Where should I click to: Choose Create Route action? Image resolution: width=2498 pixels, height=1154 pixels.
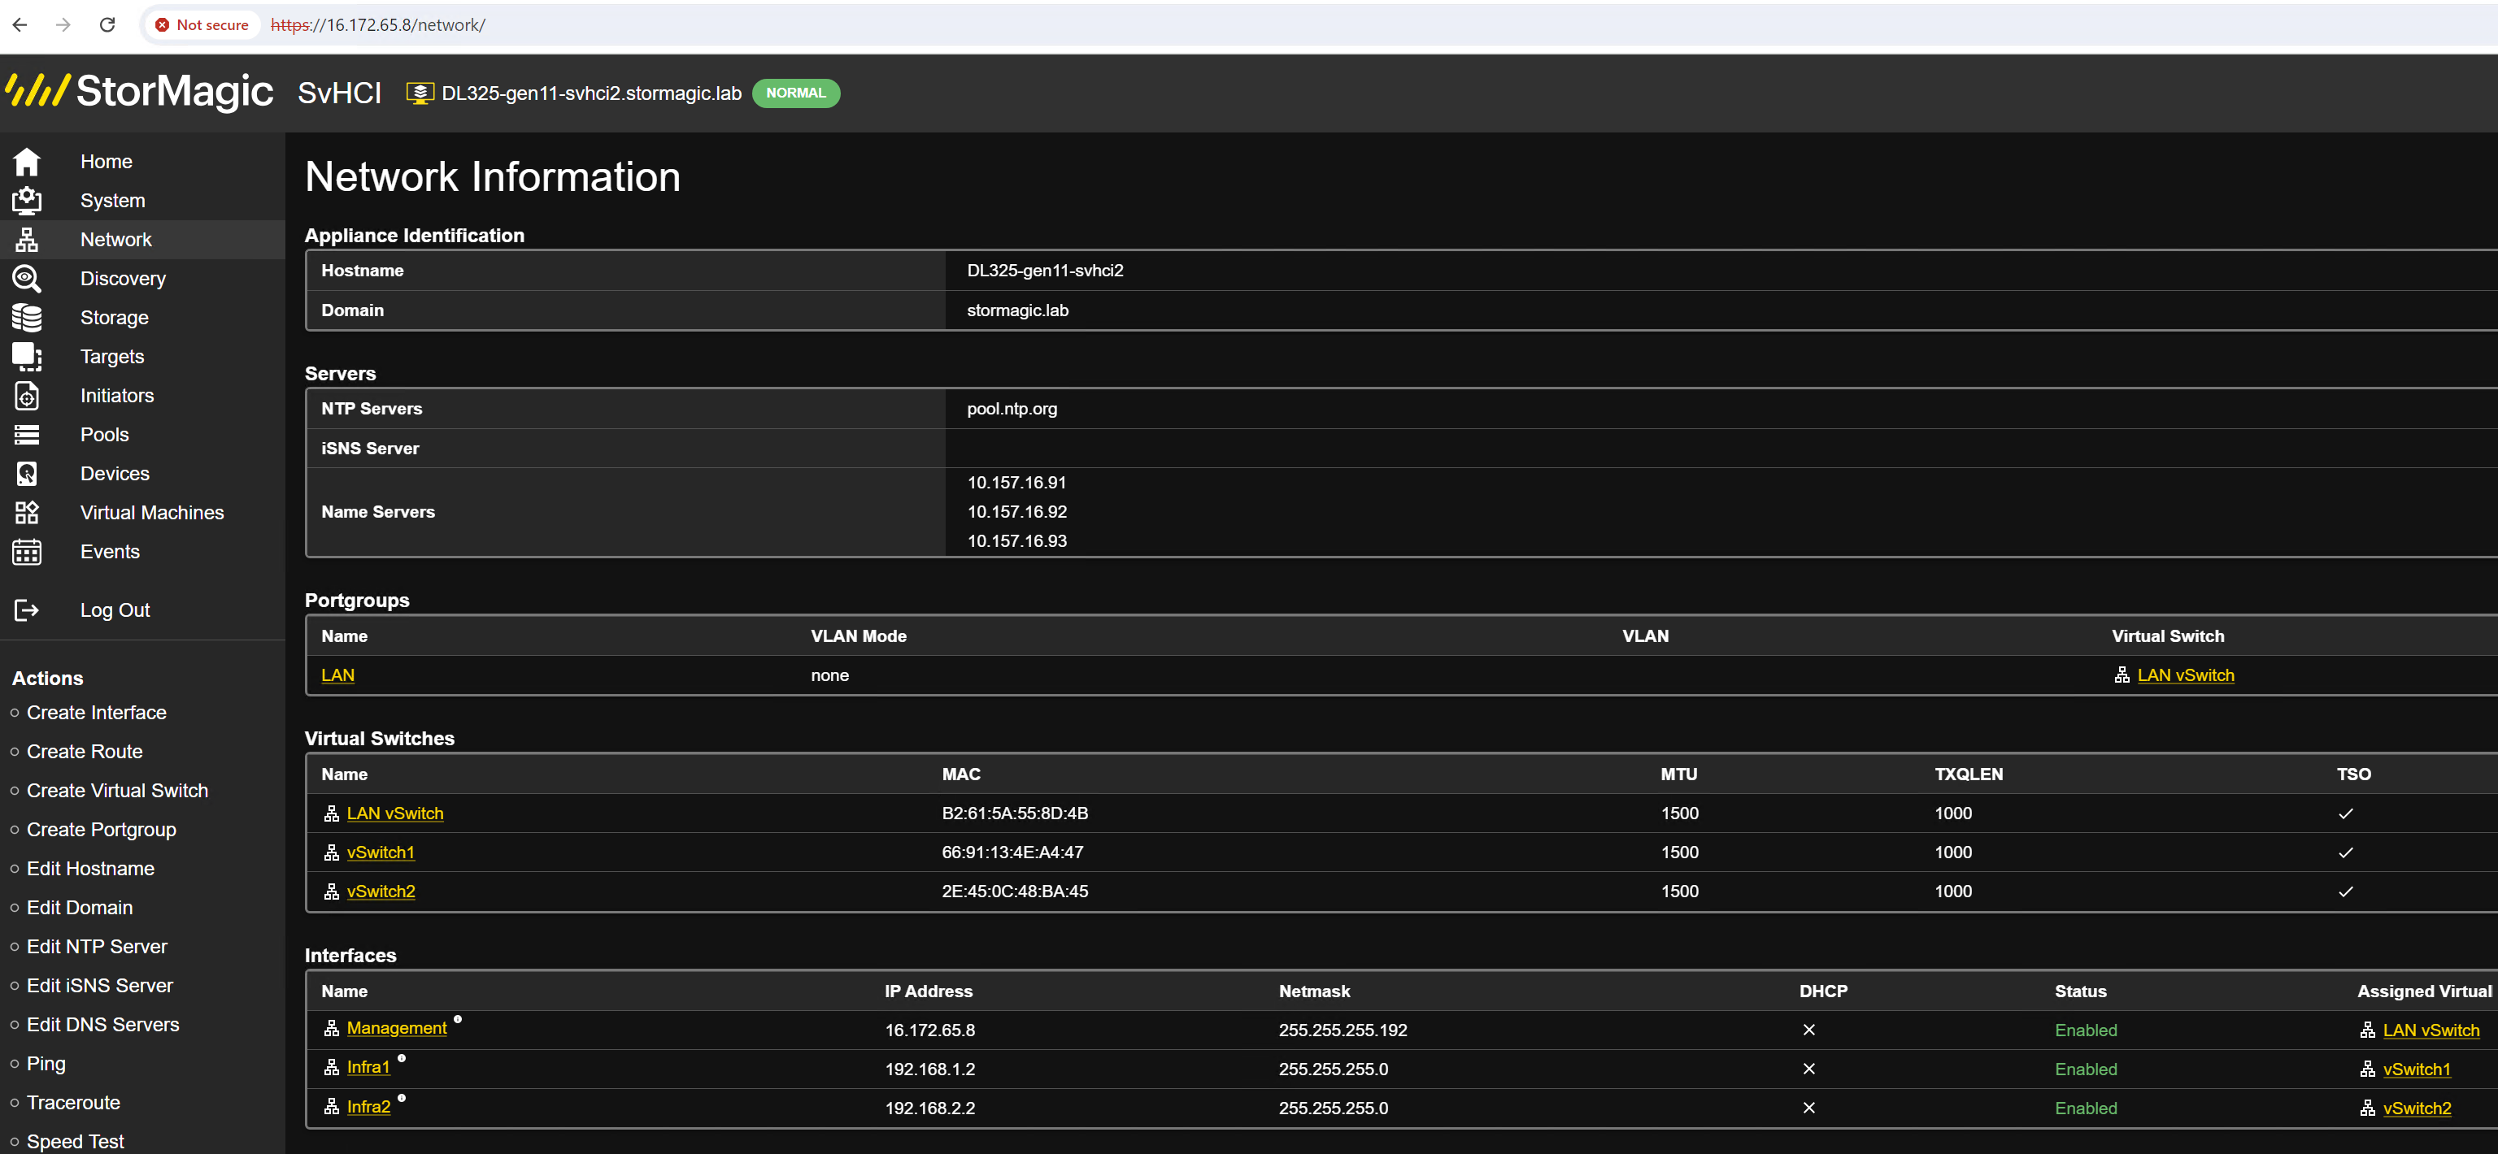tap(85, 752)
